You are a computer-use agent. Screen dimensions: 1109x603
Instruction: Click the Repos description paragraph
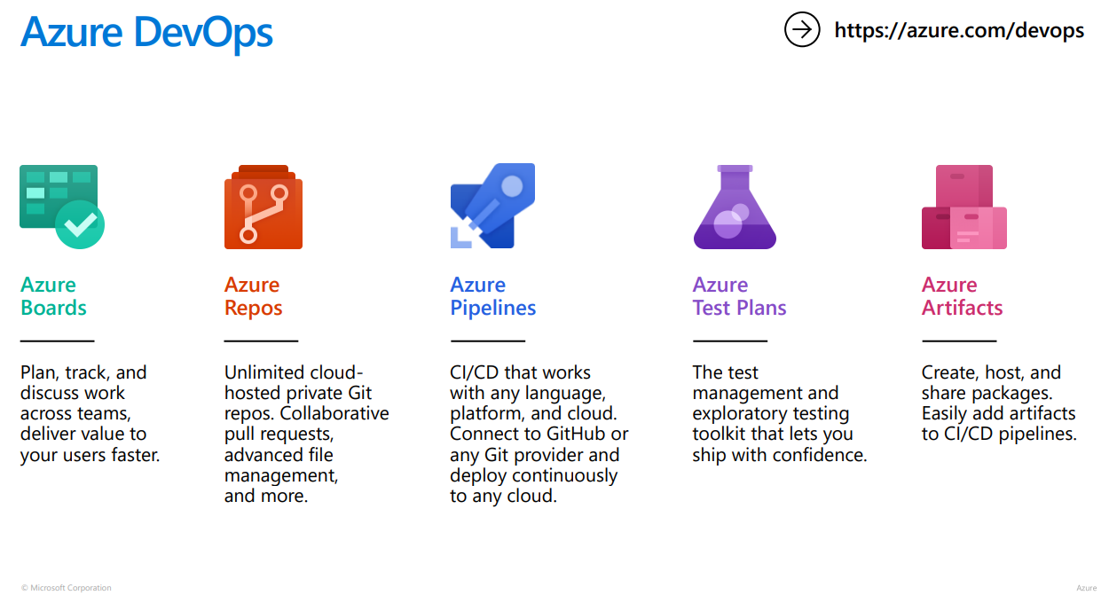(306, 434)
